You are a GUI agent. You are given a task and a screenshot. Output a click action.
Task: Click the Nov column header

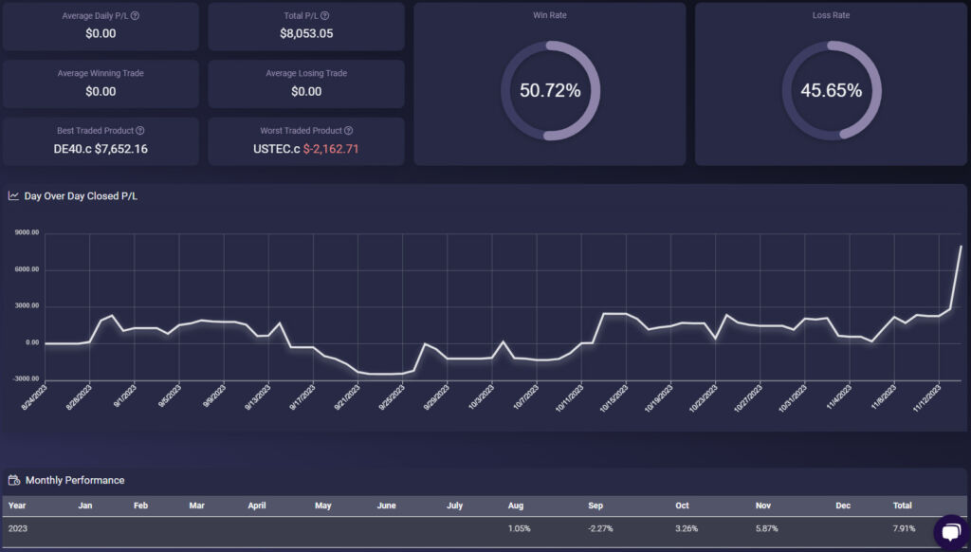763,506
